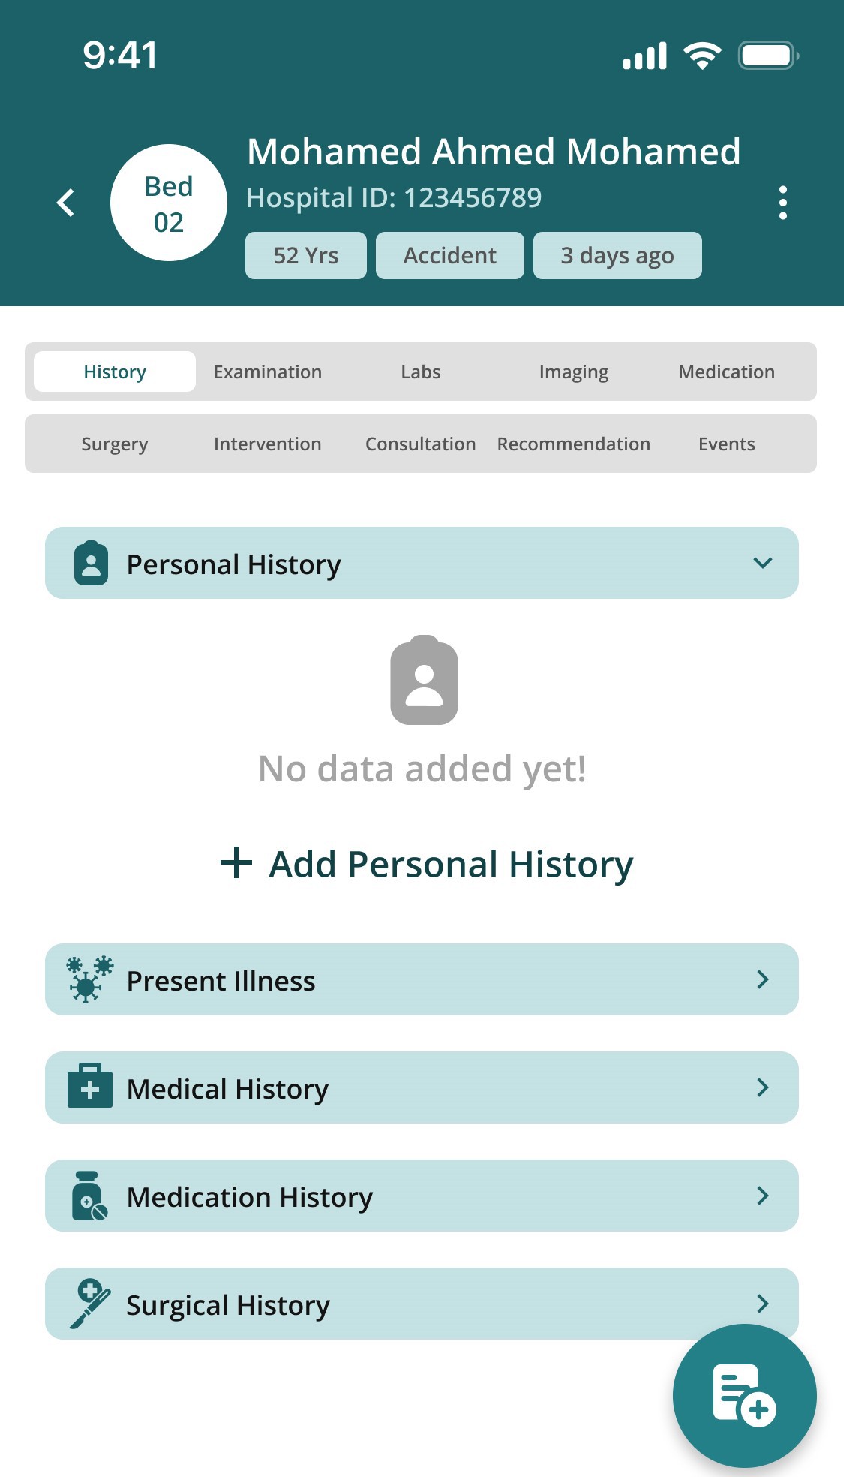Click the Accident tag chip
Screen dimensions: 844x1477
pyautogui.click(x=449, y=255)
